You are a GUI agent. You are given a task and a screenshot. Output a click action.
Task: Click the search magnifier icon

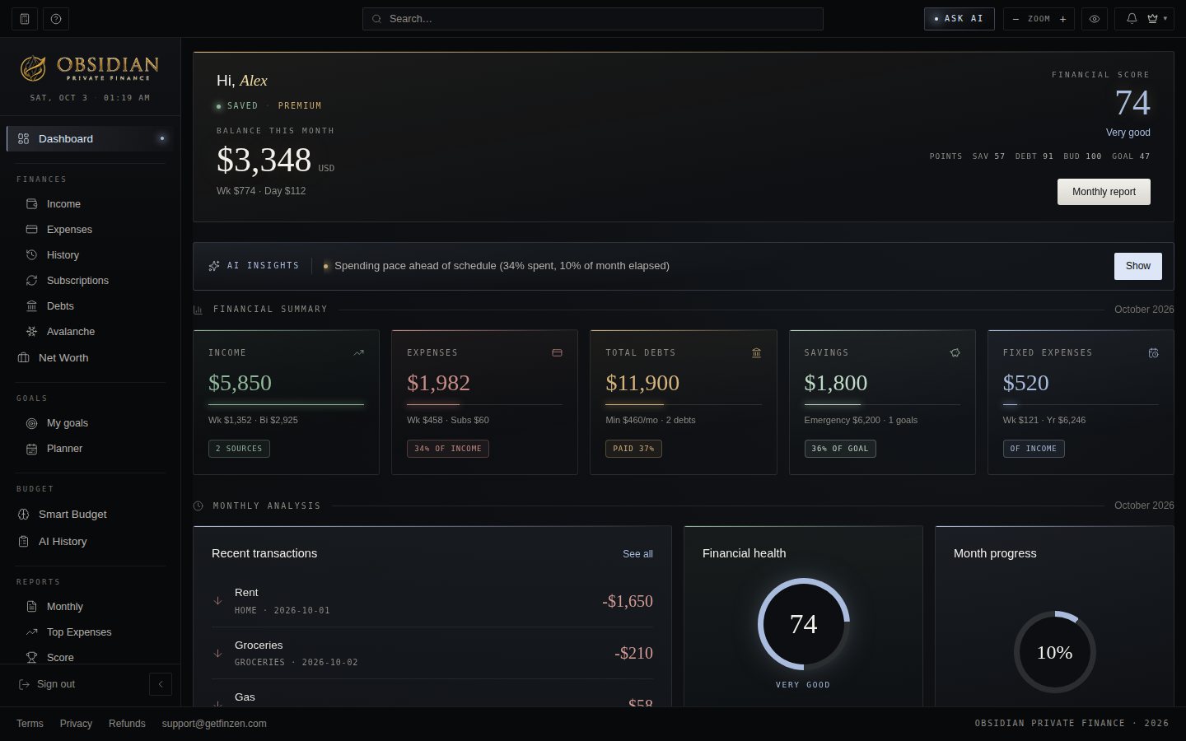[x=376, y=19]
